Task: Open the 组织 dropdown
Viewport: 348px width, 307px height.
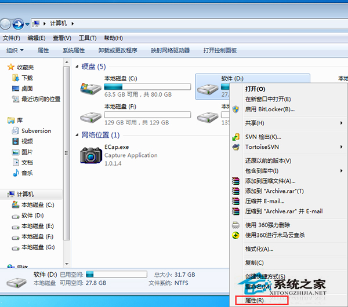Action: (15, 50)
